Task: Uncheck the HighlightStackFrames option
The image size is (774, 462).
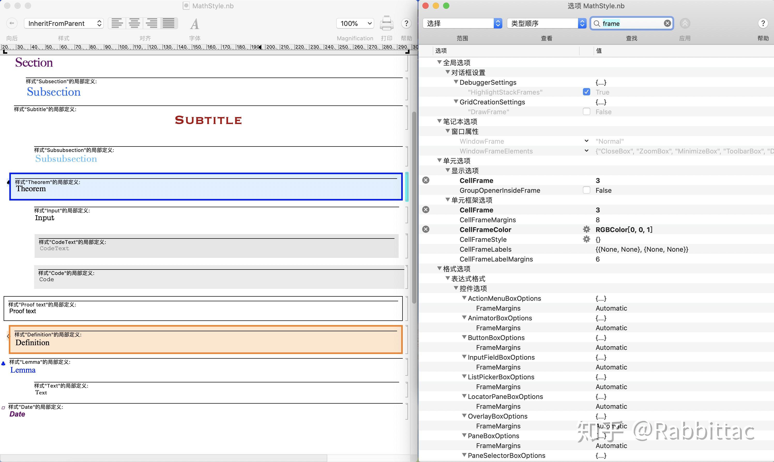Action: coord(586,92)
